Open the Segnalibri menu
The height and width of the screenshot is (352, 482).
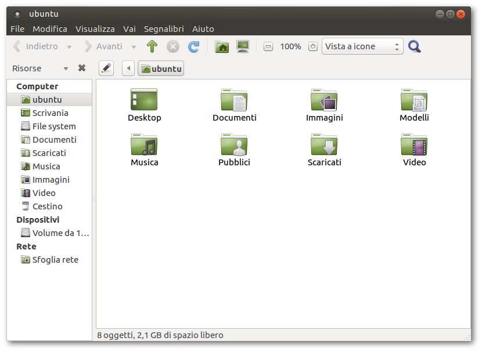(164, 28)
